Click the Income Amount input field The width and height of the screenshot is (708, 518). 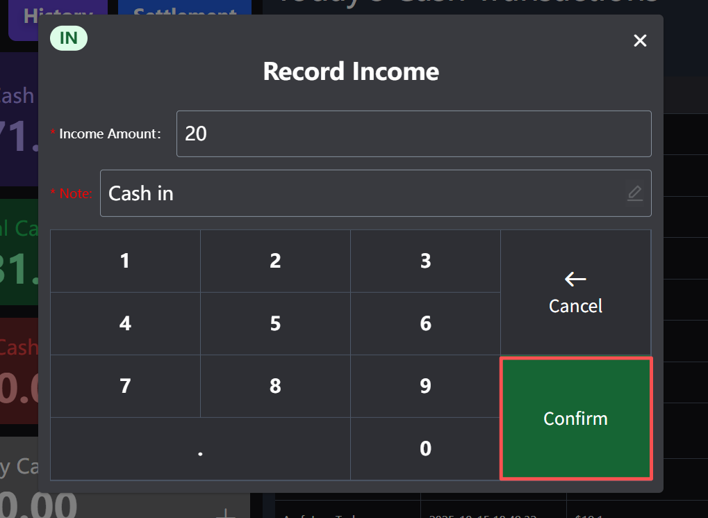(x=413, y=133)
